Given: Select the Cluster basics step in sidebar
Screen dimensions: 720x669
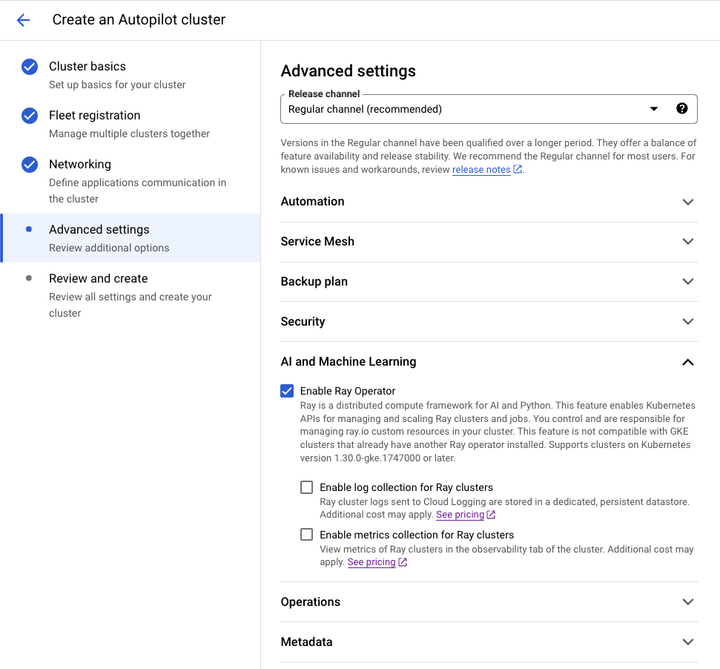Looking at the screenshot, I should [x=89, y=66].
